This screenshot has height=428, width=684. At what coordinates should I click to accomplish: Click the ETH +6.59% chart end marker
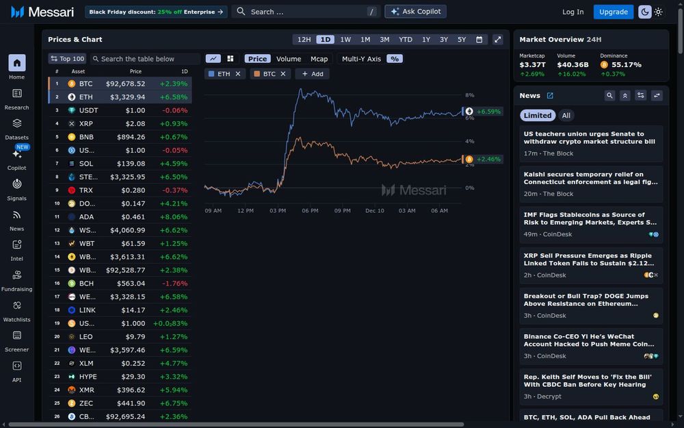[482, 112]
